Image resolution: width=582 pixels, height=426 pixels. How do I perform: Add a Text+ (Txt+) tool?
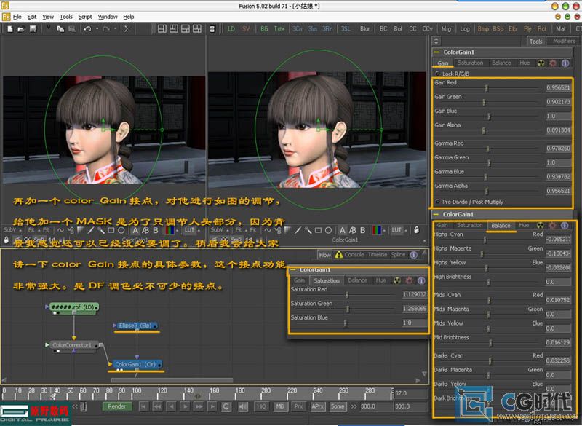(279, 29)
